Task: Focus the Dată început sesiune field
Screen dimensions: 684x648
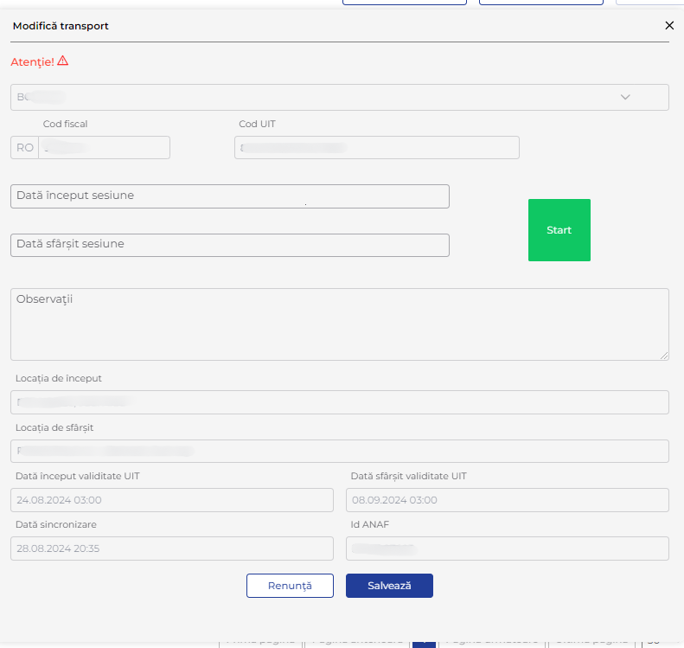Action: click(229, 196)
